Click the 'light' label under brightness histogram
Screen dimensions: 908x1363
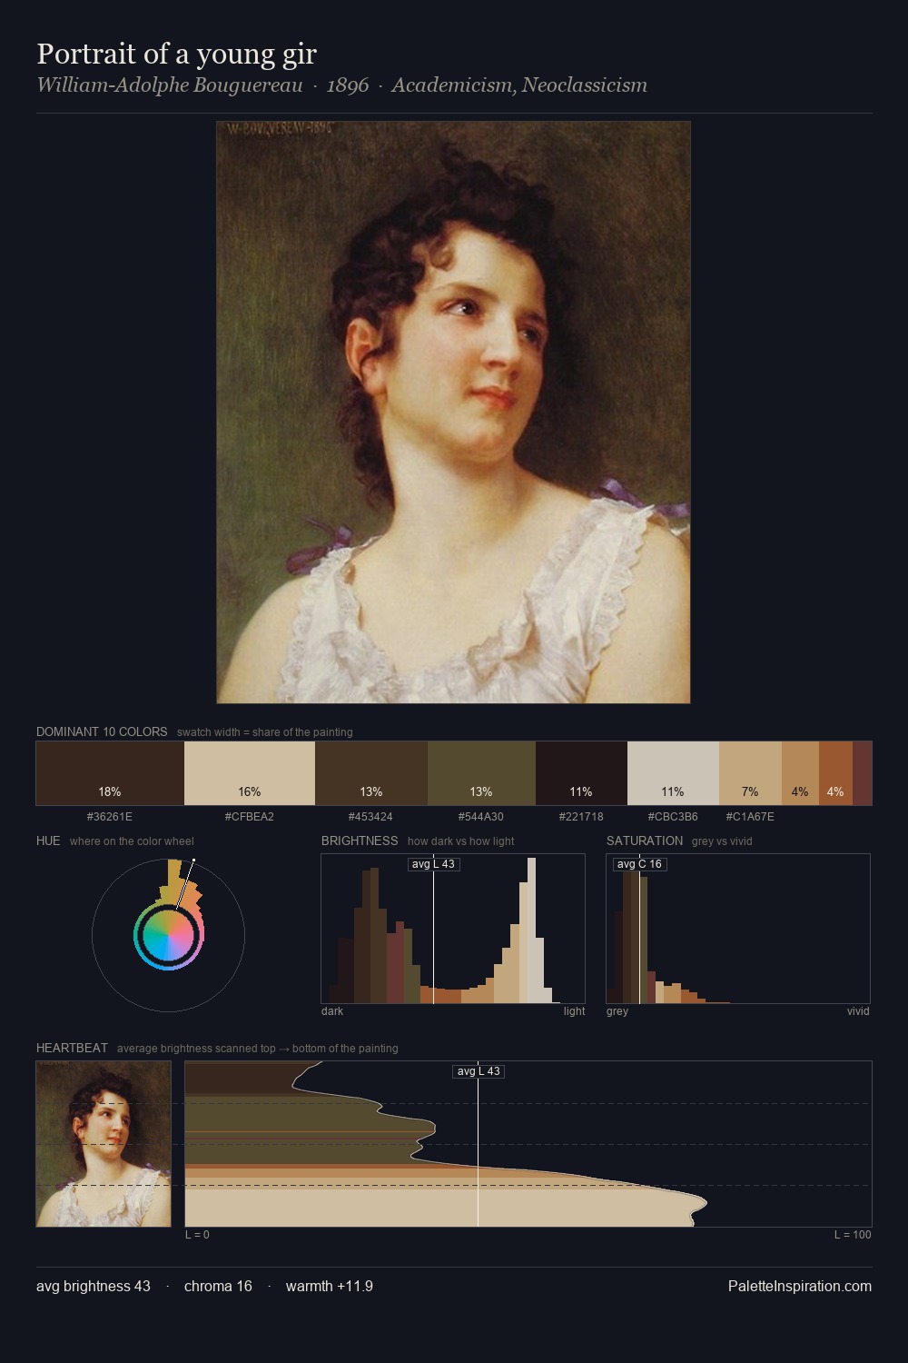coord(575,1011)
